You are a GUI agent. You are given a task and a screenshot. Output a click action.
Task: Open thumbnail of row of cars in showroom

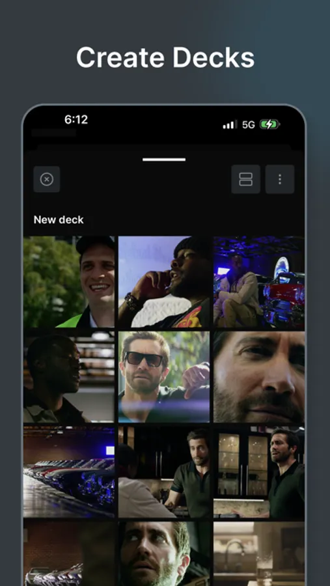pyautogui.click(x=69, y=473)
